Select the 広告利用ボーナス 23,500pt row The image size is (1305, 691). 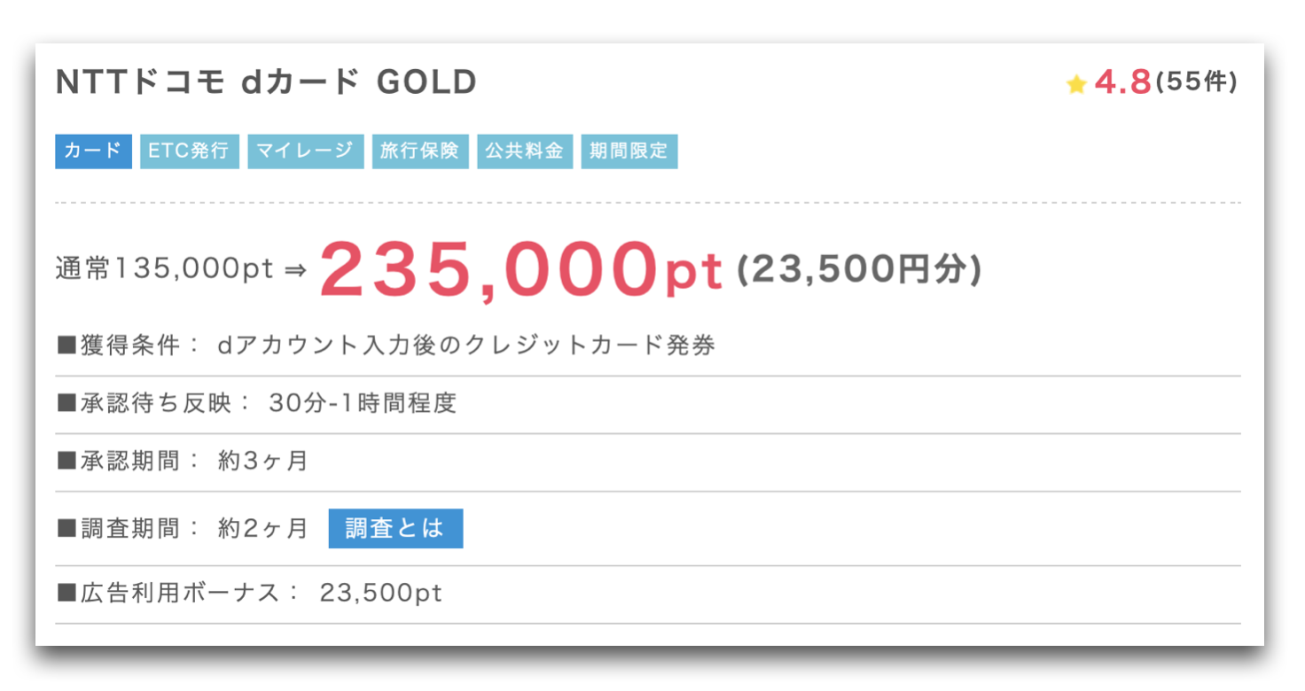[648, 594]
